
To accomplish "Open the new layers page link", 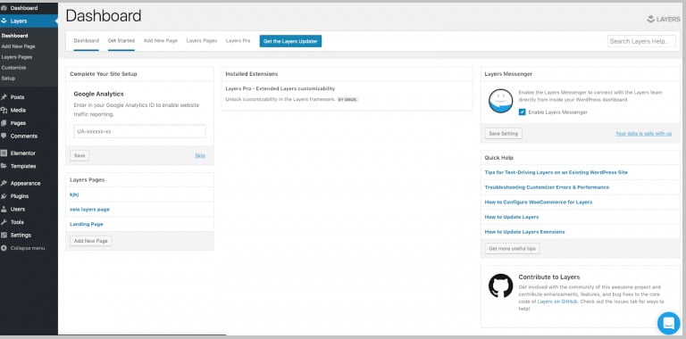I will pyautogui.click(x=89, y=210).
